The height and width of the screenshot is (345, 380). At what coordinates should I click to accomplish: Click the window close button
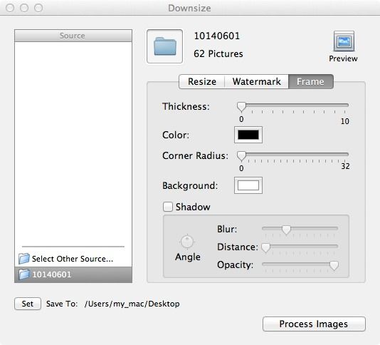(10, 8)
